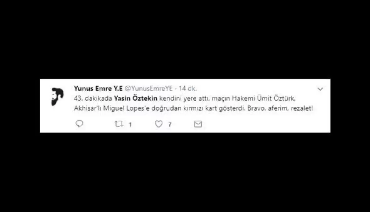Retweet this tweet using the arrows icon
The height and width of the screenshot is (212, 370).
[119, 124]
